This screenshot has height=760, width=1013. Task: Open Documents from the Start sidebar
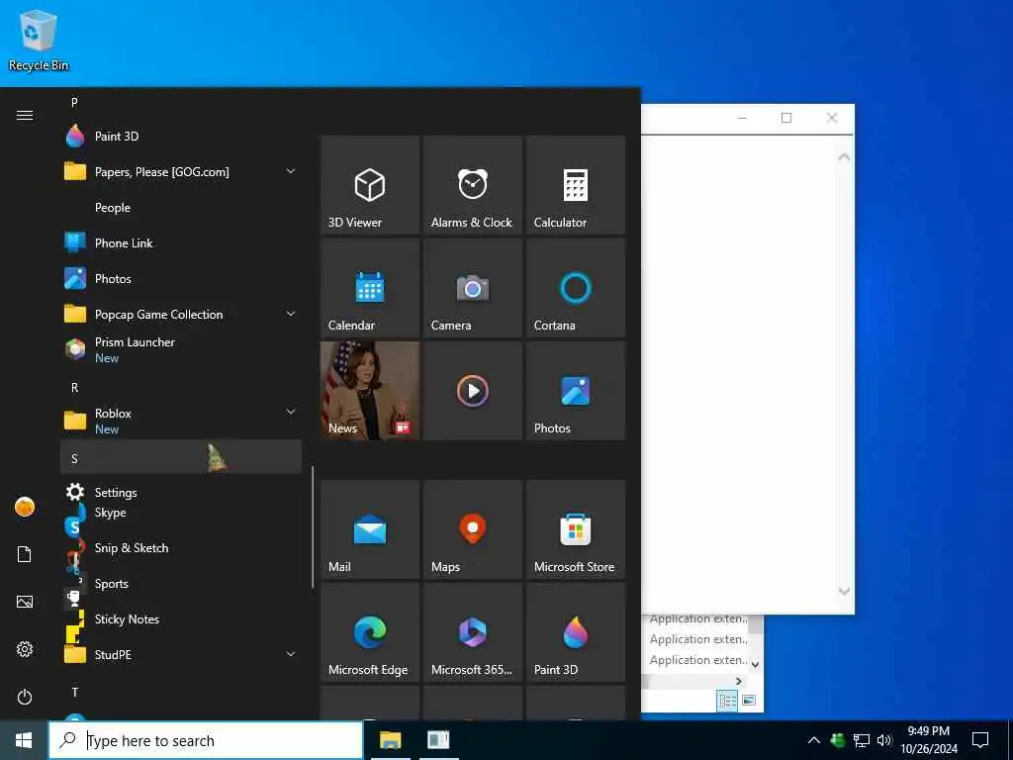25,554
